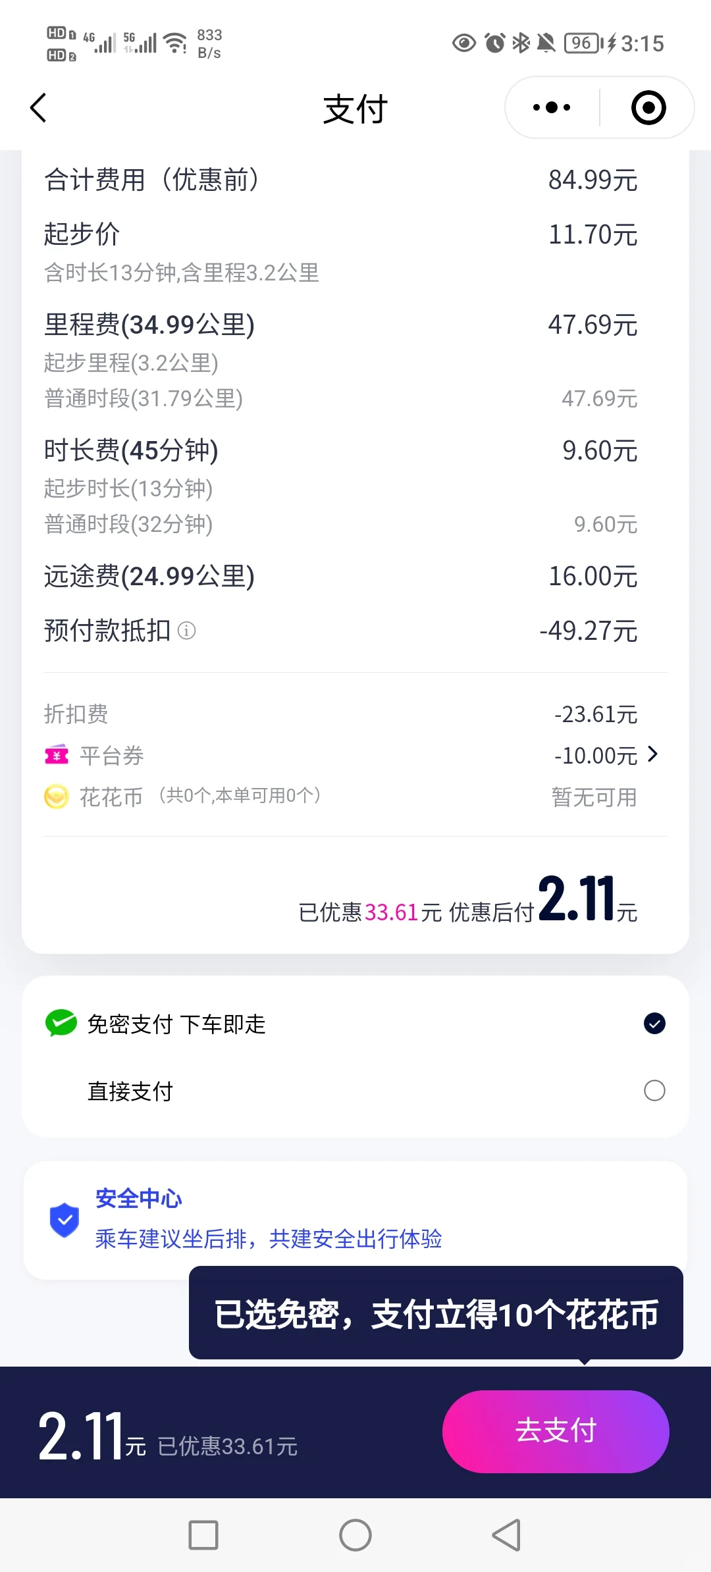This screenshot has width=711, height=1572.
Task: Tap the green WeChat pay icon
Action: pos(61,1024)
